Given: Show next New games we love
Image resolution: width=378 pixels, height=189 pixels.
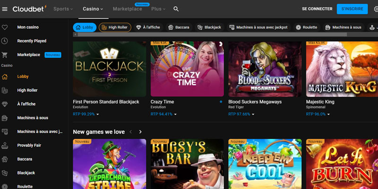Looking at the screenshot, I should click(140, 132).
